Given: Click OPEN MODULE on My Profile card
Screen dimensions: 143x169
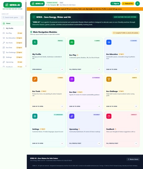Looking at the screenshot, I should pos(37,69).
